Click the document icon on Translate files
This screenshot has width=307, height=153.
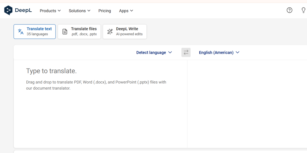(x=65, y=32)
